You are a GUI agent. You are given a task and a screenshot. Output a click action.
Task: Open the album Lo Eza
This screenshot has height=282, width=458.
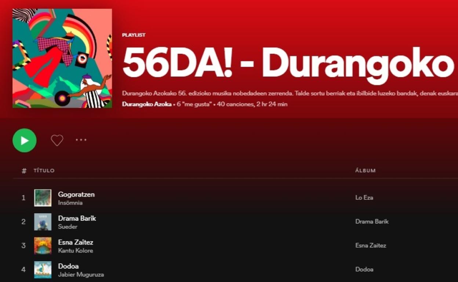tap(364, 198)
